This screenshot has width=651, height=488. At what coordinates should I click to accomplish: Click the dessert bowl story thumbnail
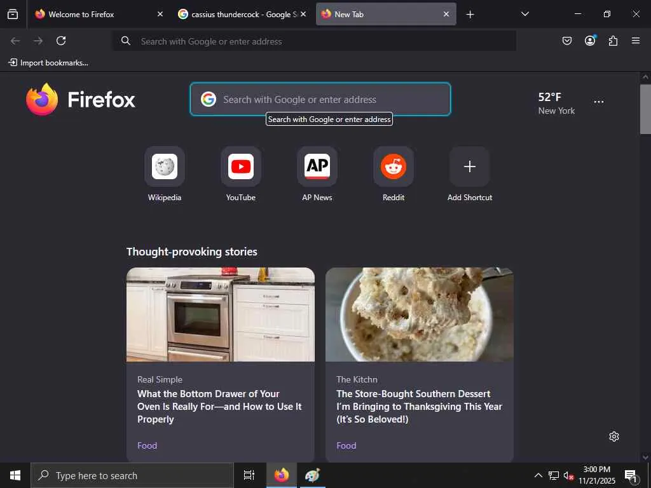[420, 315]
